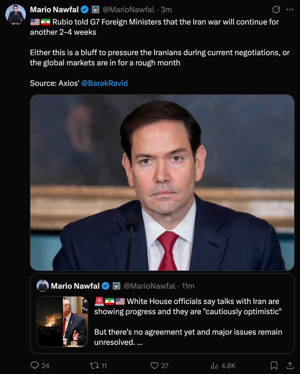Click the share upload icon

pyautogui.click(x=290, y=365)
